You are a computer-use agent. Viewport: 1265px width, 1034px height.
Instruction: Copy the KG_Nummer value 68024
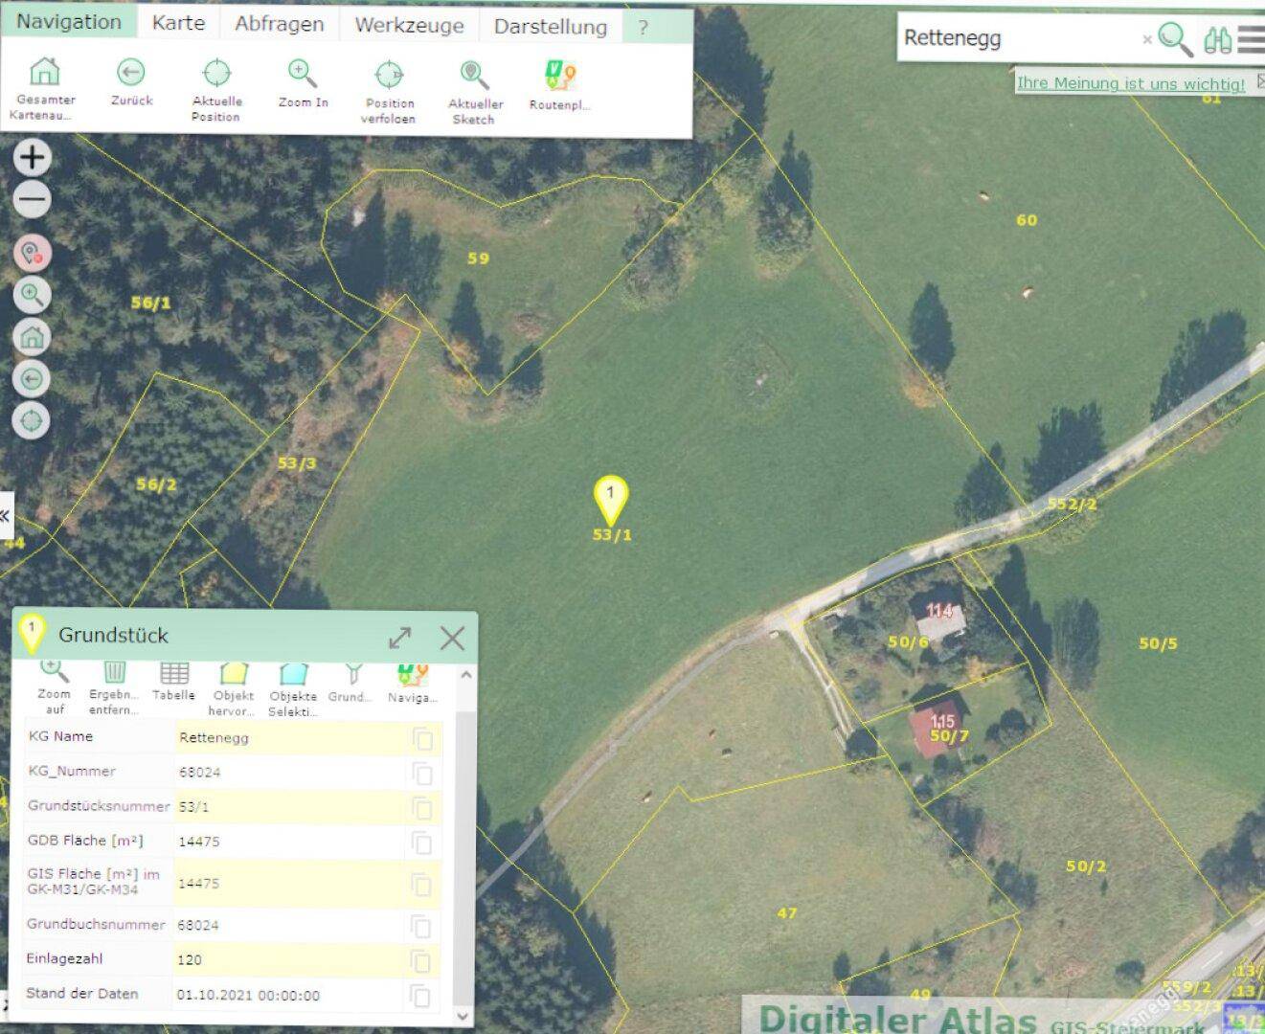tap(422, 774)
